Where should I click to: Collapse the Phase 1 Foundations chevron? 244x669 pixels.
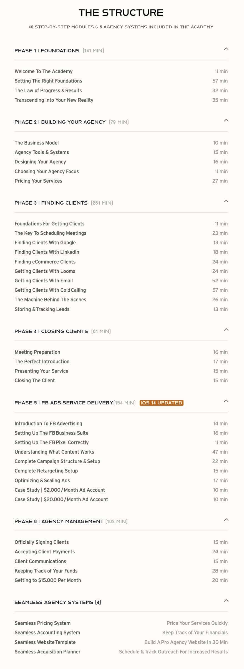226,49
